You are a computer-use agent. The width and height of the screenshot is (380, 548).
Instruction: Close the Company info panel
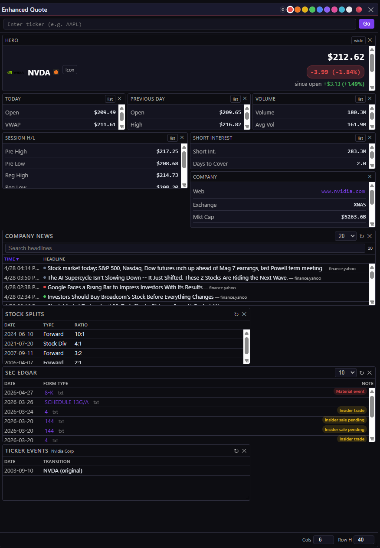click(370, 176)
